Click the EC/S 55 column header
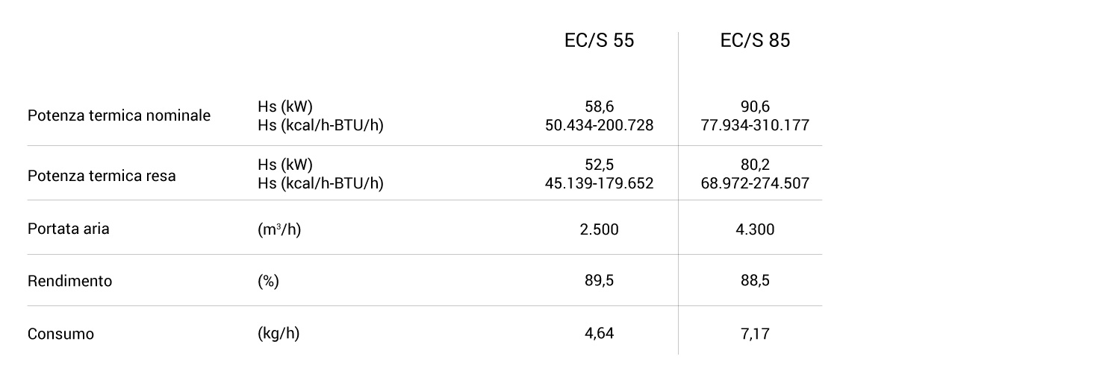This screenshot has width=1120, height=365. (599, 41)
